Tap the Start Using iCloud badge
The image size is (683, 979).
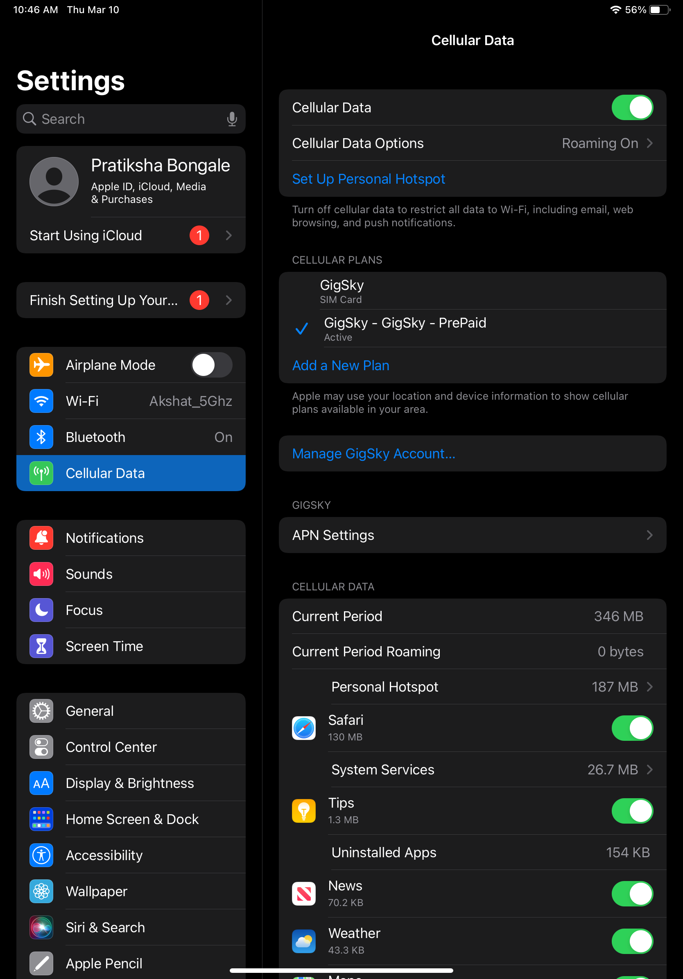[199, 235]
